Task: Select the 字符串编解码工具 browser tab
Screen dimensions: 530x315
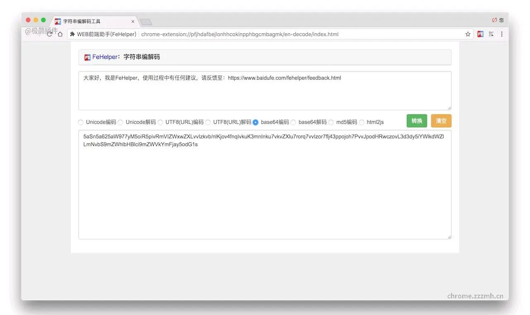Action: click(x=93, y=21)
